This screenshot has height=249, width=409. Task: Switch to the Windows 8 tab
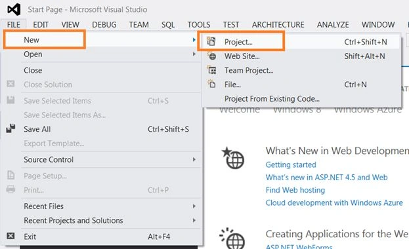pos(297,110)
